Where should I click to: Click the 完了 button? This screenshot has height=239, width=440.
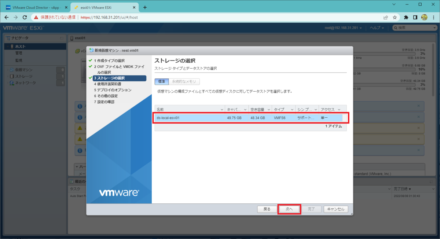pos(311,209)
